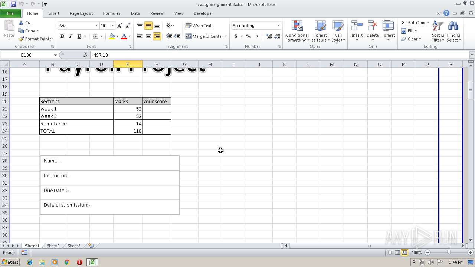Expand the Name Box dropdown

click(55, 55)
